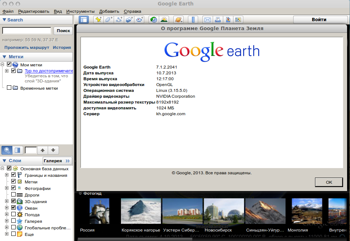Uncheck the Фотографии layer checkbox
The height and width of the screenshot is (241, 350).
click(13, 188)
